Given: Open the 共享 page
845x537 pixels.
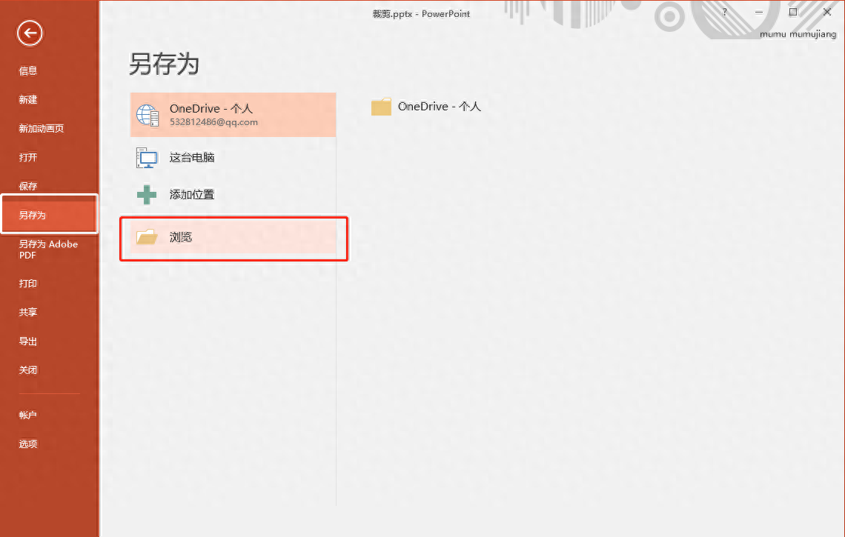Looking at the screenshot, I should 28,312.
